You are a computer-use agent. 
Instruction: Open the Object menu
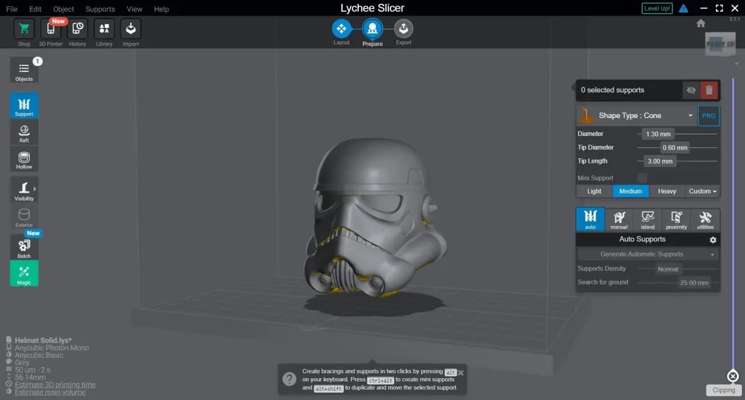tap(63, 9)
